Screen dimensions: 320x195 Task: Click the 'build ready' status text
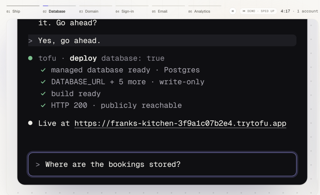pos(76,94)
